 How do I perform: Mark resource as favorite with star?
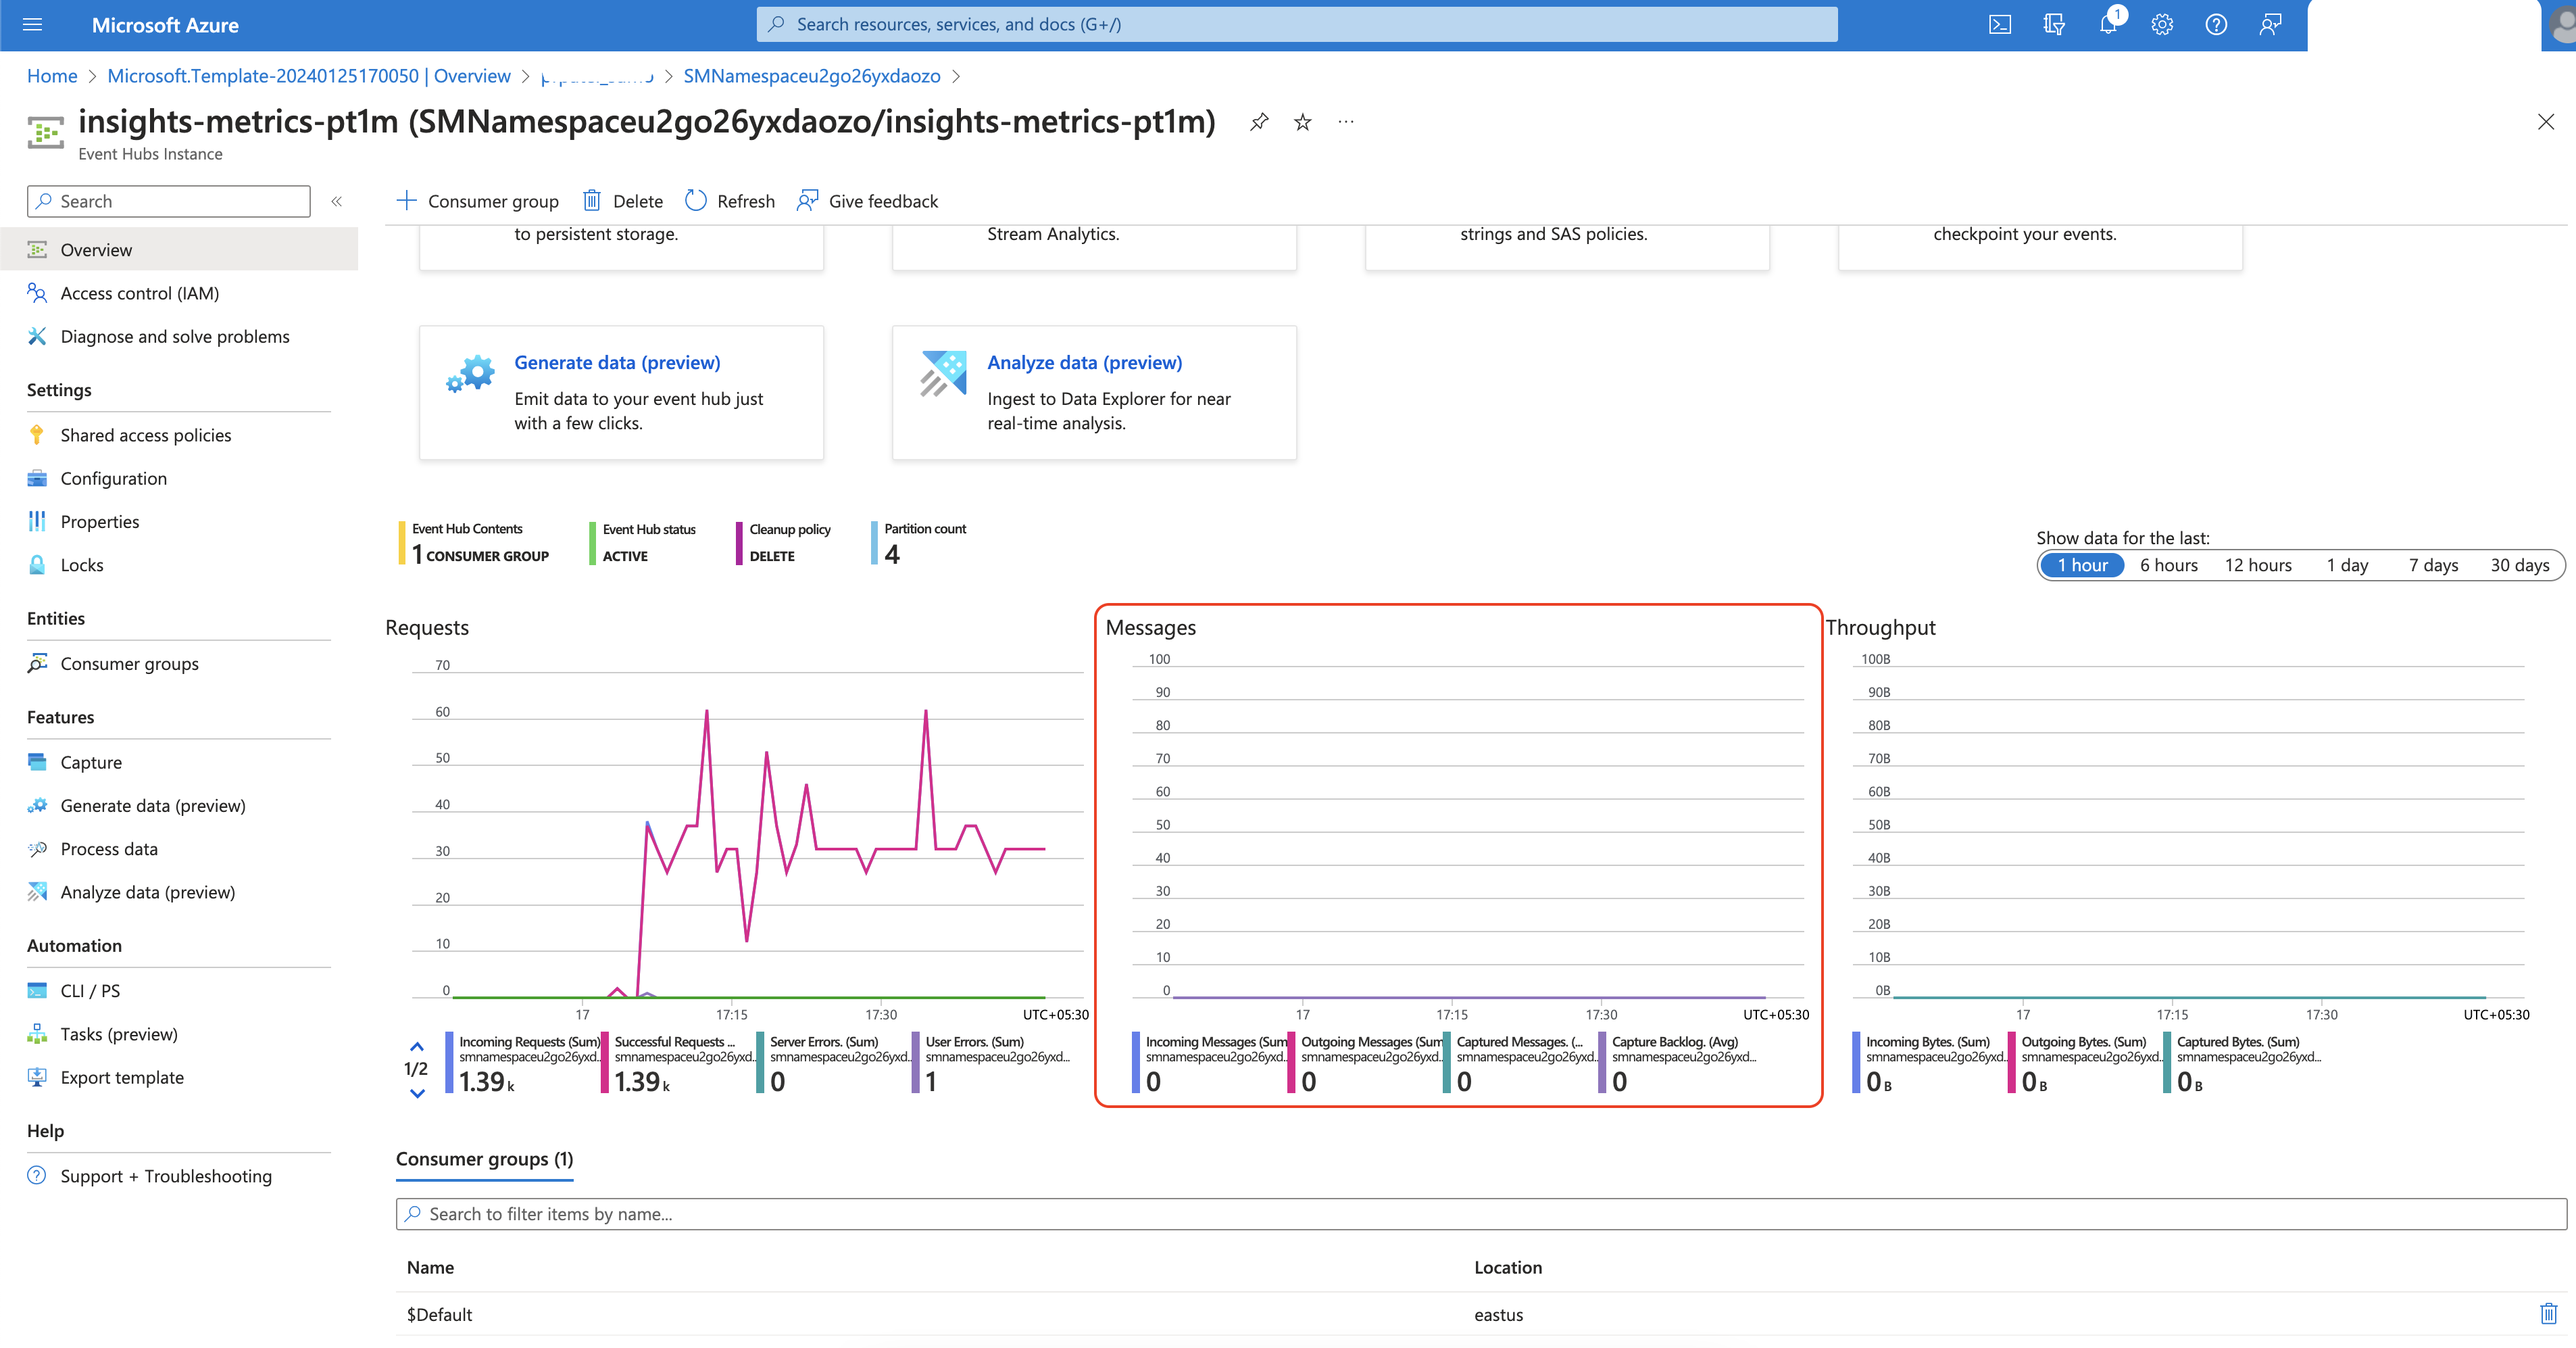pyautogui.click(x=1302, y=122)
